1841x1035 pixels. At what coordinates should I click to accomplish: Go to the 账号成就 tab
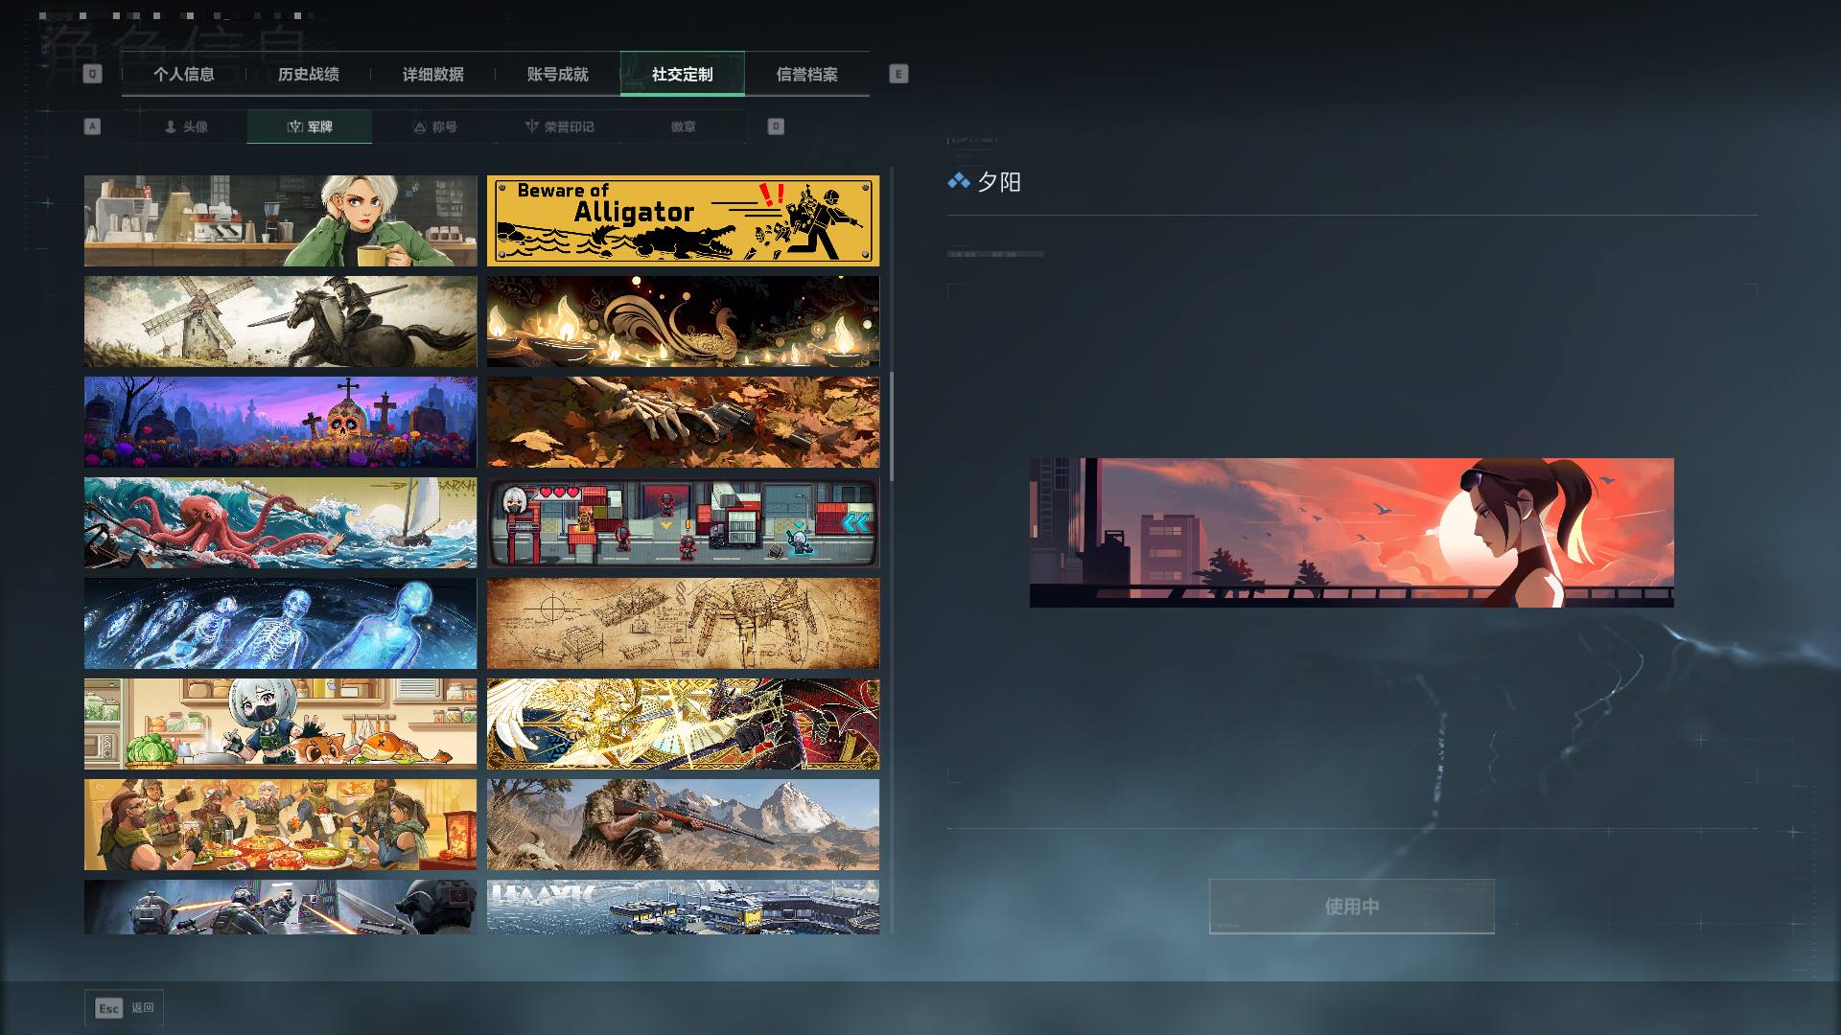coord(557,74)
